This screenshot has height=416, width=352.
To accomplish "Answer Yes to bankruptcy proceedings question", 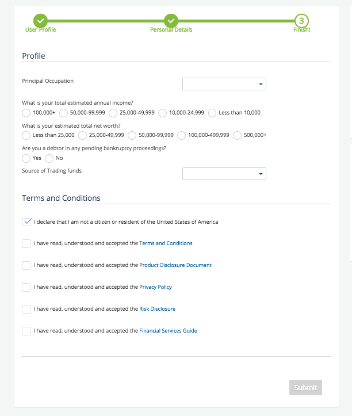I will point(26,158).
